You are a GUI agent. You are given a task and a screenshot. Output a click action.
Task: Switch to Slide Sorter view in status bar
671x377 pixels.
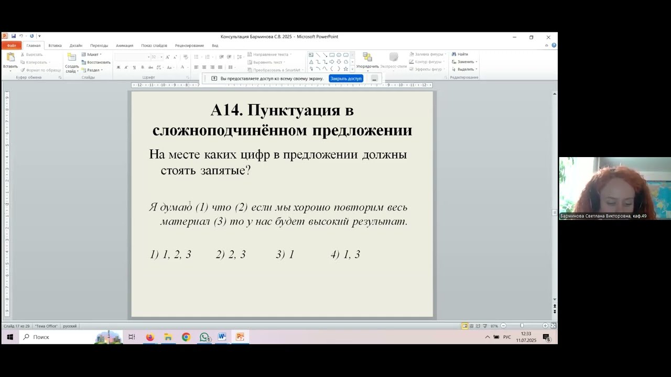pos(471,326)
